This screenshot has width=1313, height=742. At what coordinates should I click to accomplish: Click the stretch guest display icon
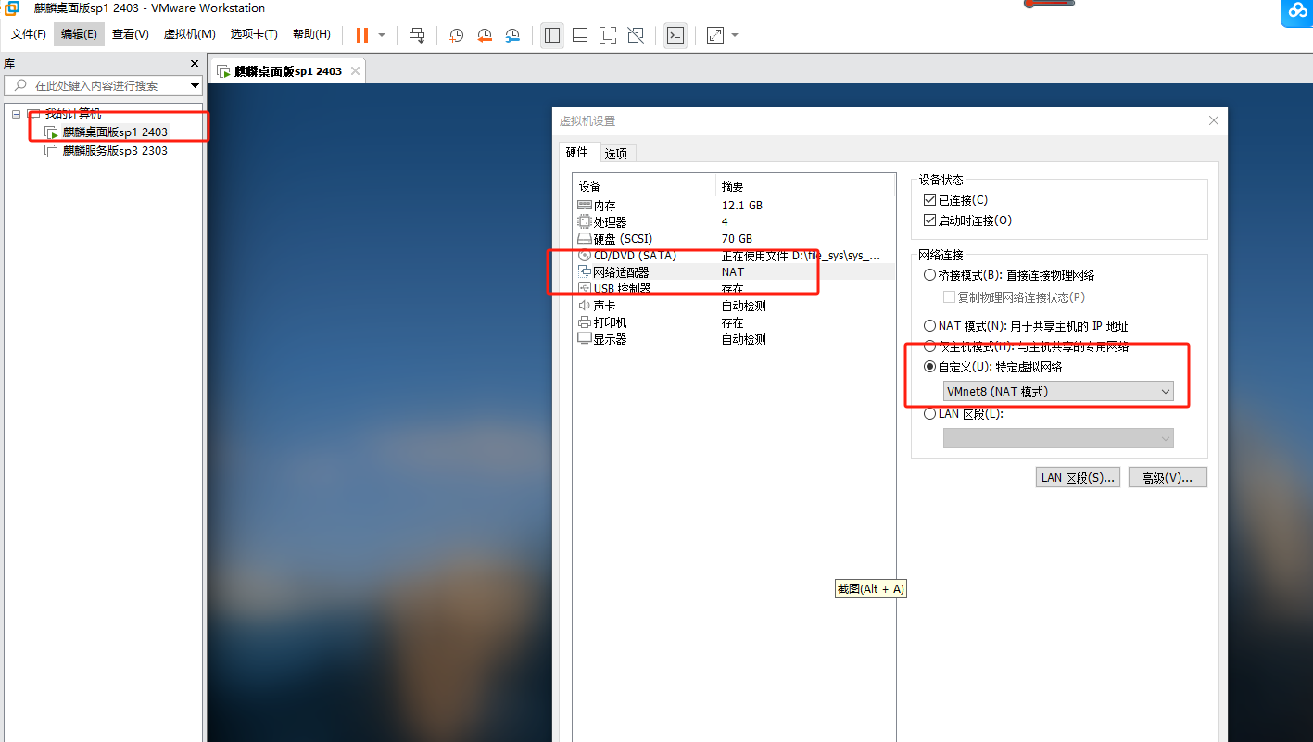[x=714, y=35]
